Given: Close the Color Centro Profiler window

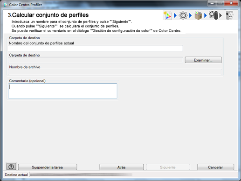Looking at the screenshot, I should coord(231,3).
